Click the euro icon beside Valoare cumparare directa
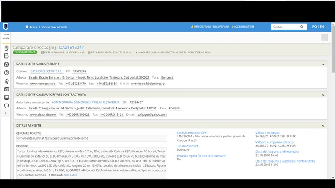Viewport: 335px width, 188px height. click(137, 53)
